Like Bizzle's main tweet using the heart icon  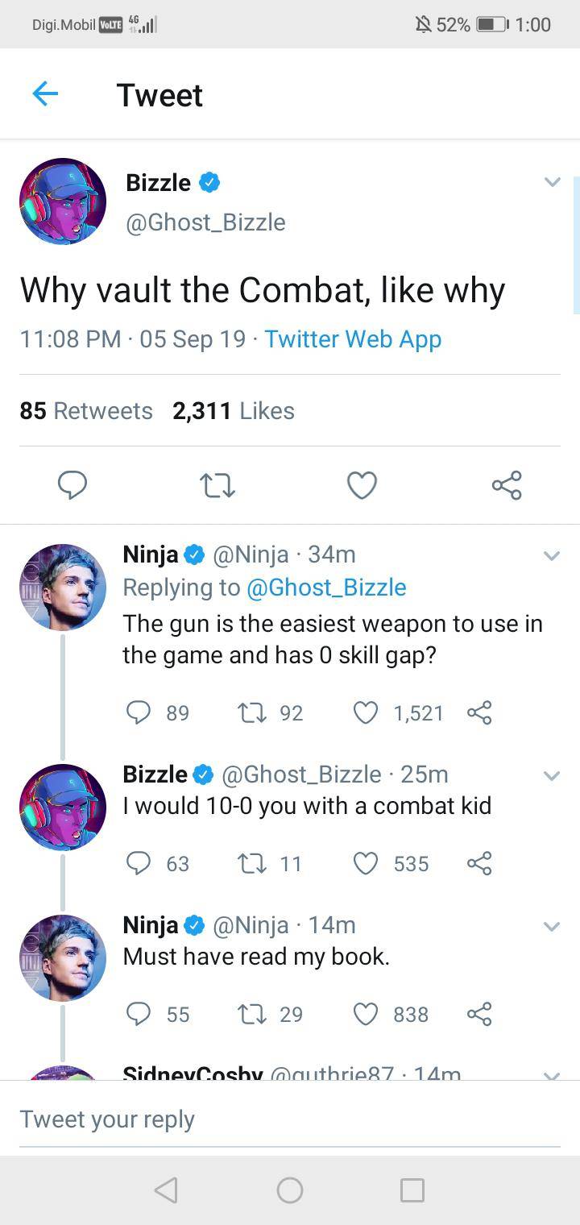(x=362, y=485)
